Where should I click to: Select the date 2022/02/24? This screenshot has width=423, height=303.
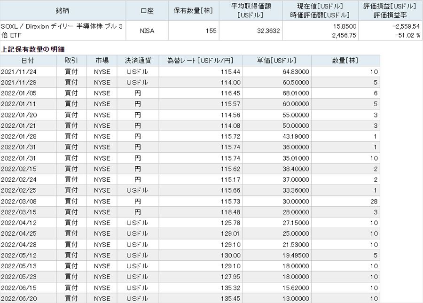(19, 180)
